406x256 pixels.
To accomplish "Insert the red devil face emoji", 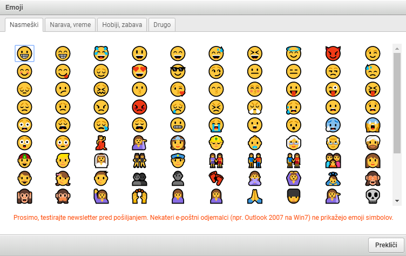I will coord(333,53).
